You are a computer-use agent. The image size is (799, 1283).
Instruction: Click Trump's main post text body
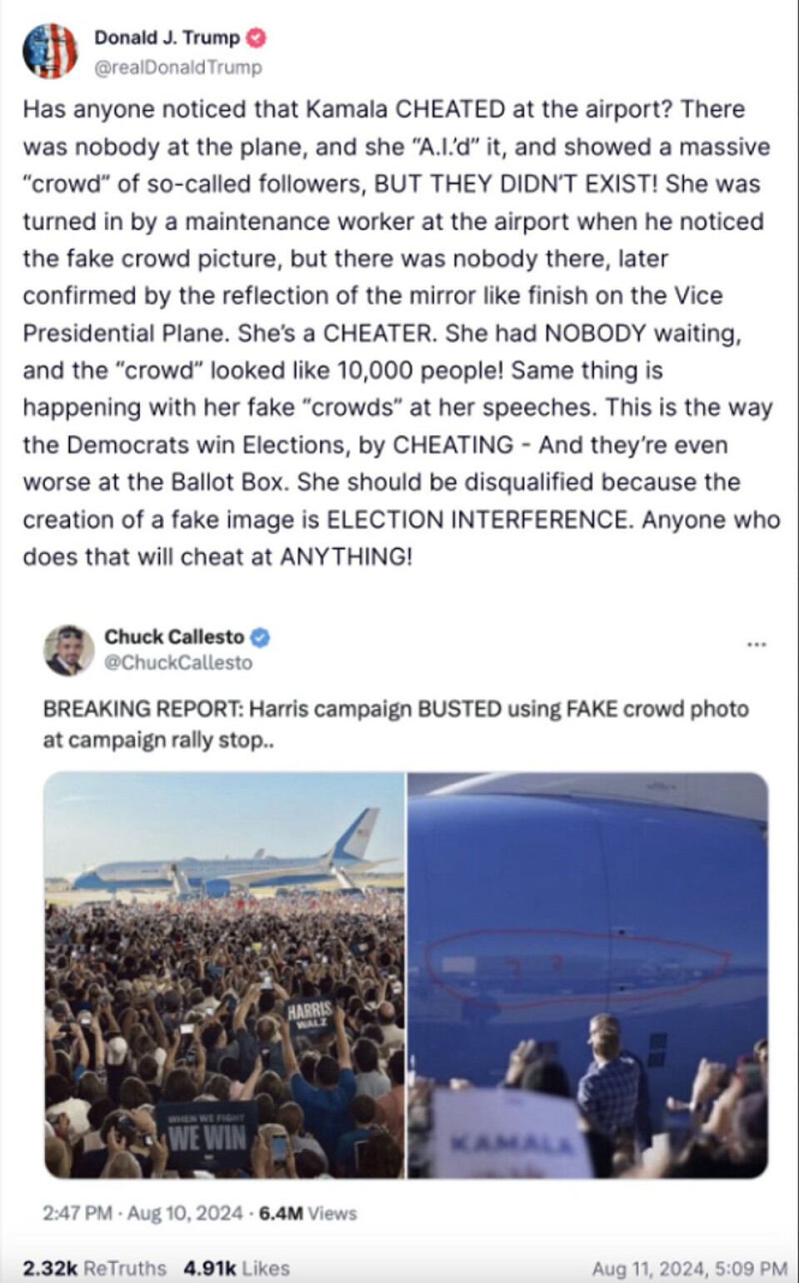pyautogui.click(x=399, y=333)
